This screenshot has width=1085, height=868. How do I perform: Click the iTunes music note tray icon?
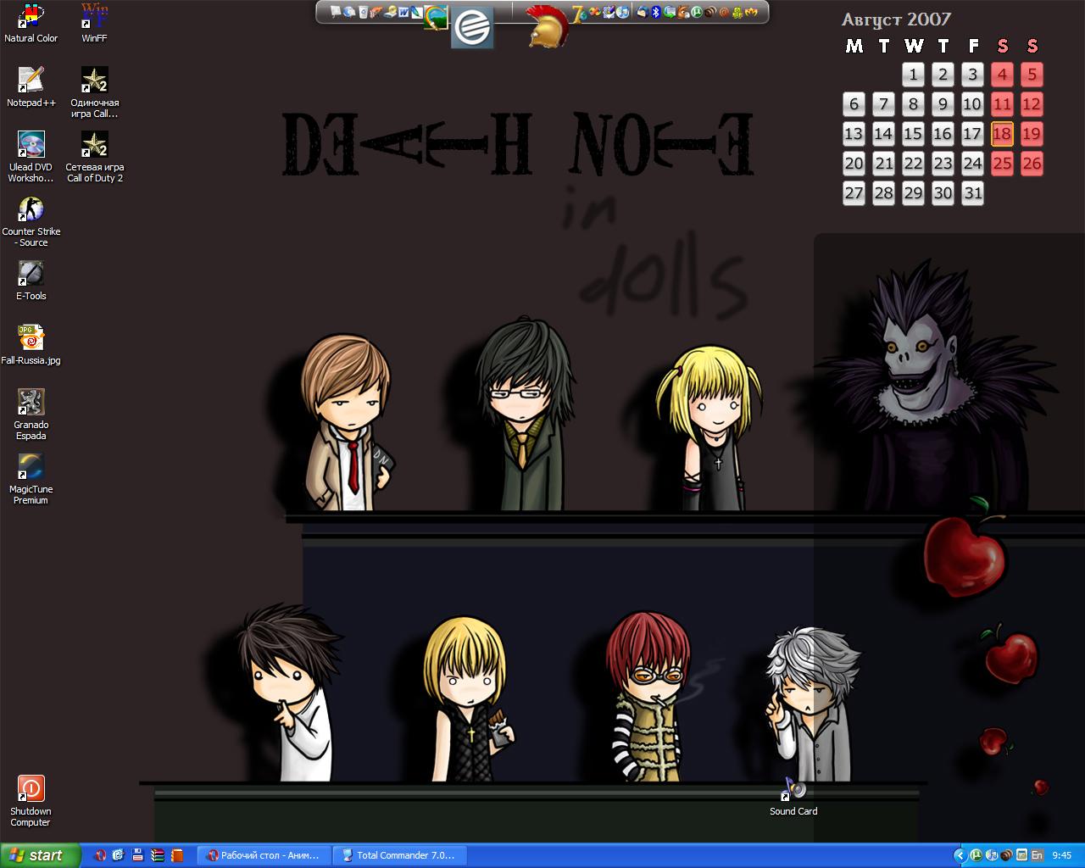(992, 855)
